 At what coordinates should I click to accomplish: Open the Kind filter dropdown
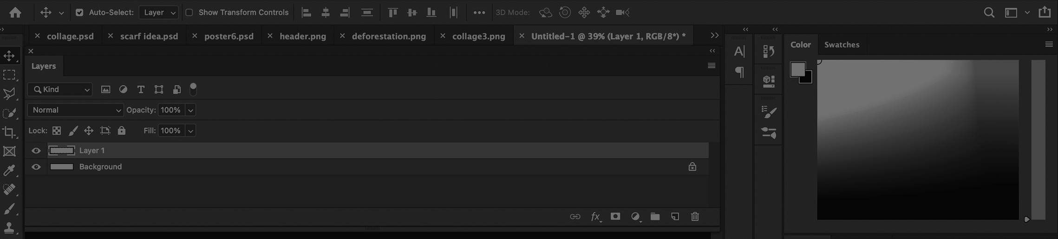tap(60, 89)
